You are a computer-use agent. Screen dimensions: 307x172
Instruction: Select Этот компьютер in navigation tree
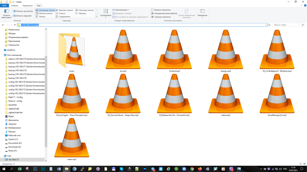(13, 55)
